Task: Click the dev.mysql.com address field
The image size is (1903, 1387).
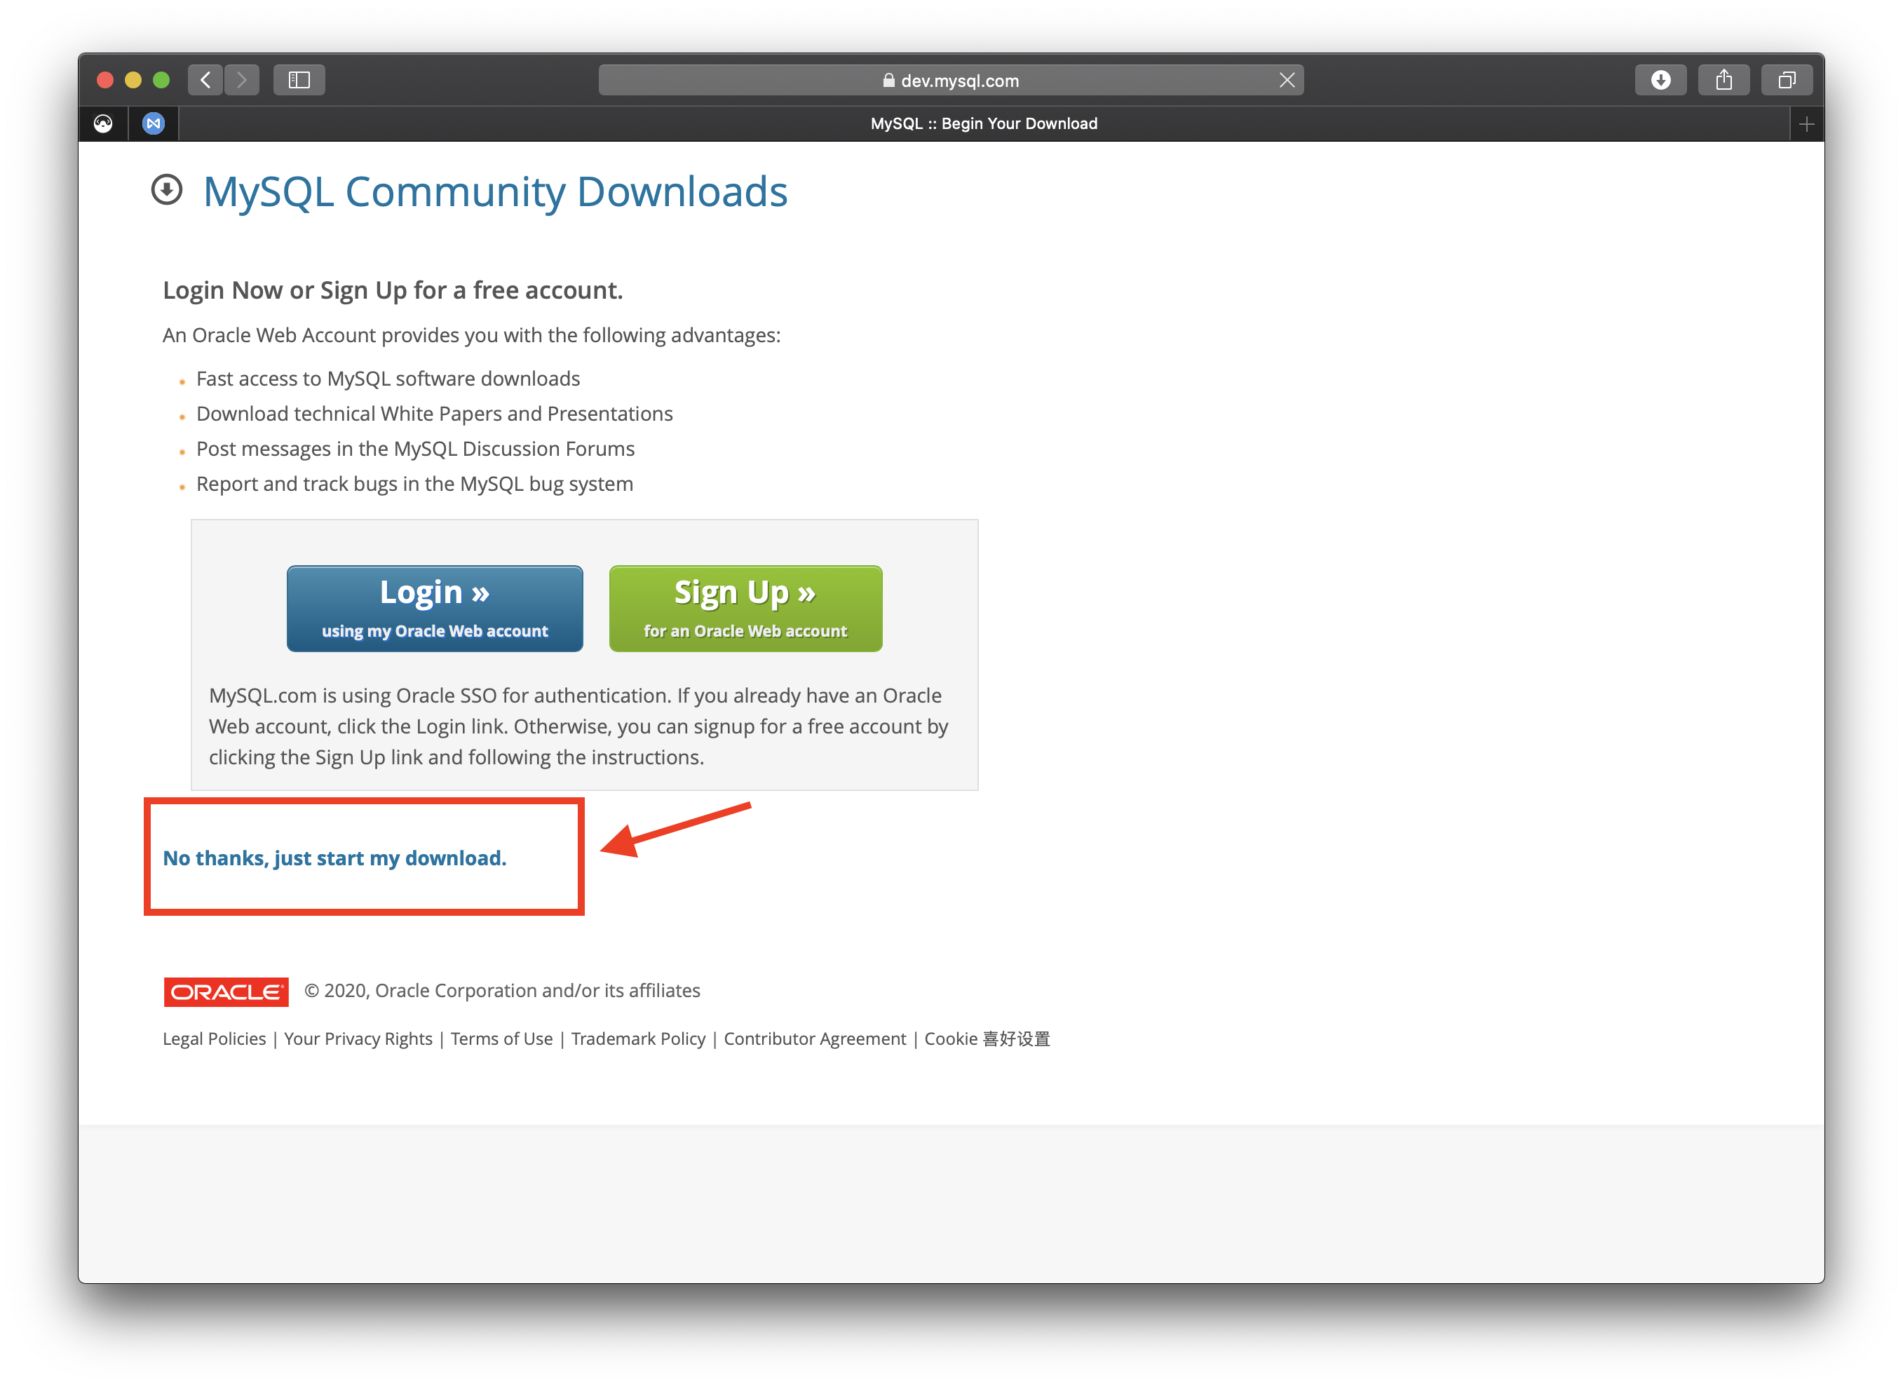Action: pos(950,80)
